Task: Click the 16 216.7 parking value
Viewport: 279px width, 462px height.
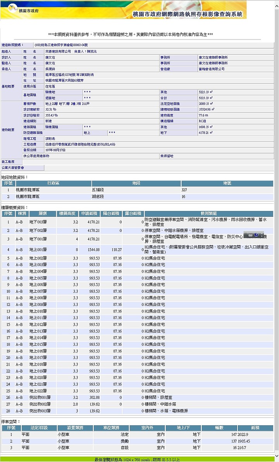Action: 239,448
